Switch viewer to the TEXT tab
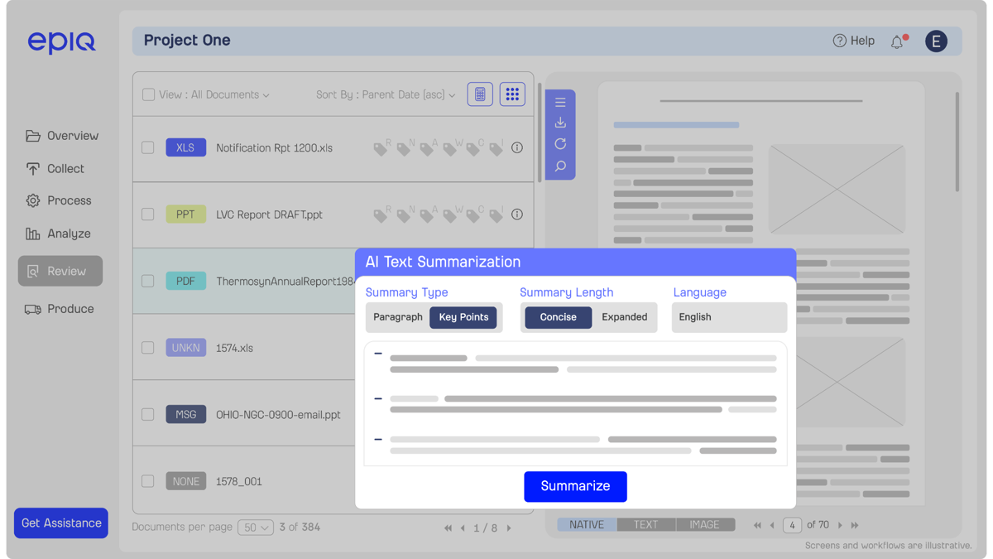This screenshot has height=559, width=993. 645,524
